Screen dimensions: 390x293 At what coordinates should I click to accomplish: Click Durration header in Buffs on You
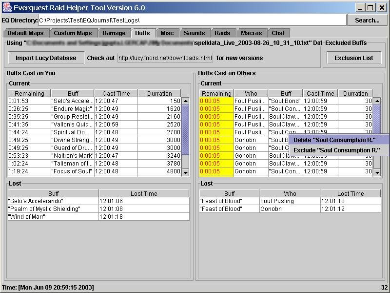click(159, 93)
